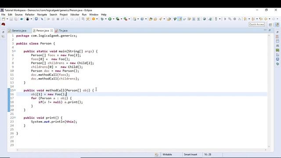Open the Source menu
281x158 pixels.
pyautogui.click(x=18, y=14)
